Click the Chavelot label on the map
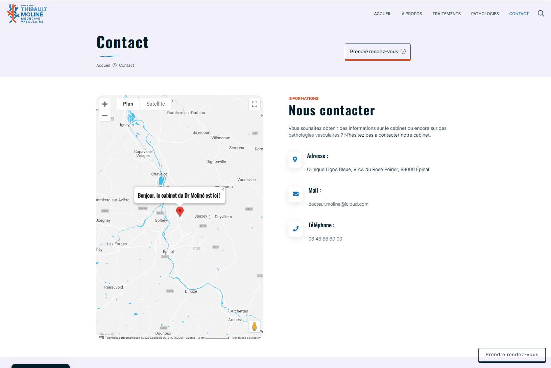This screenshot has height=368, width=551. click(x=159, y=174)
